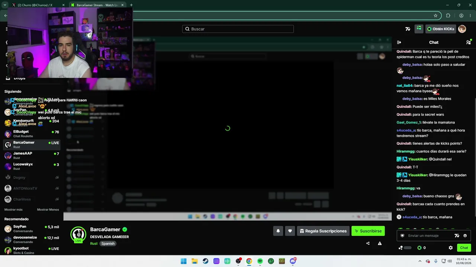Open the ElBudget channel in Siguiendo
Image resolution: width=476 pixels, height=267 pixels.
pos(32,134)
